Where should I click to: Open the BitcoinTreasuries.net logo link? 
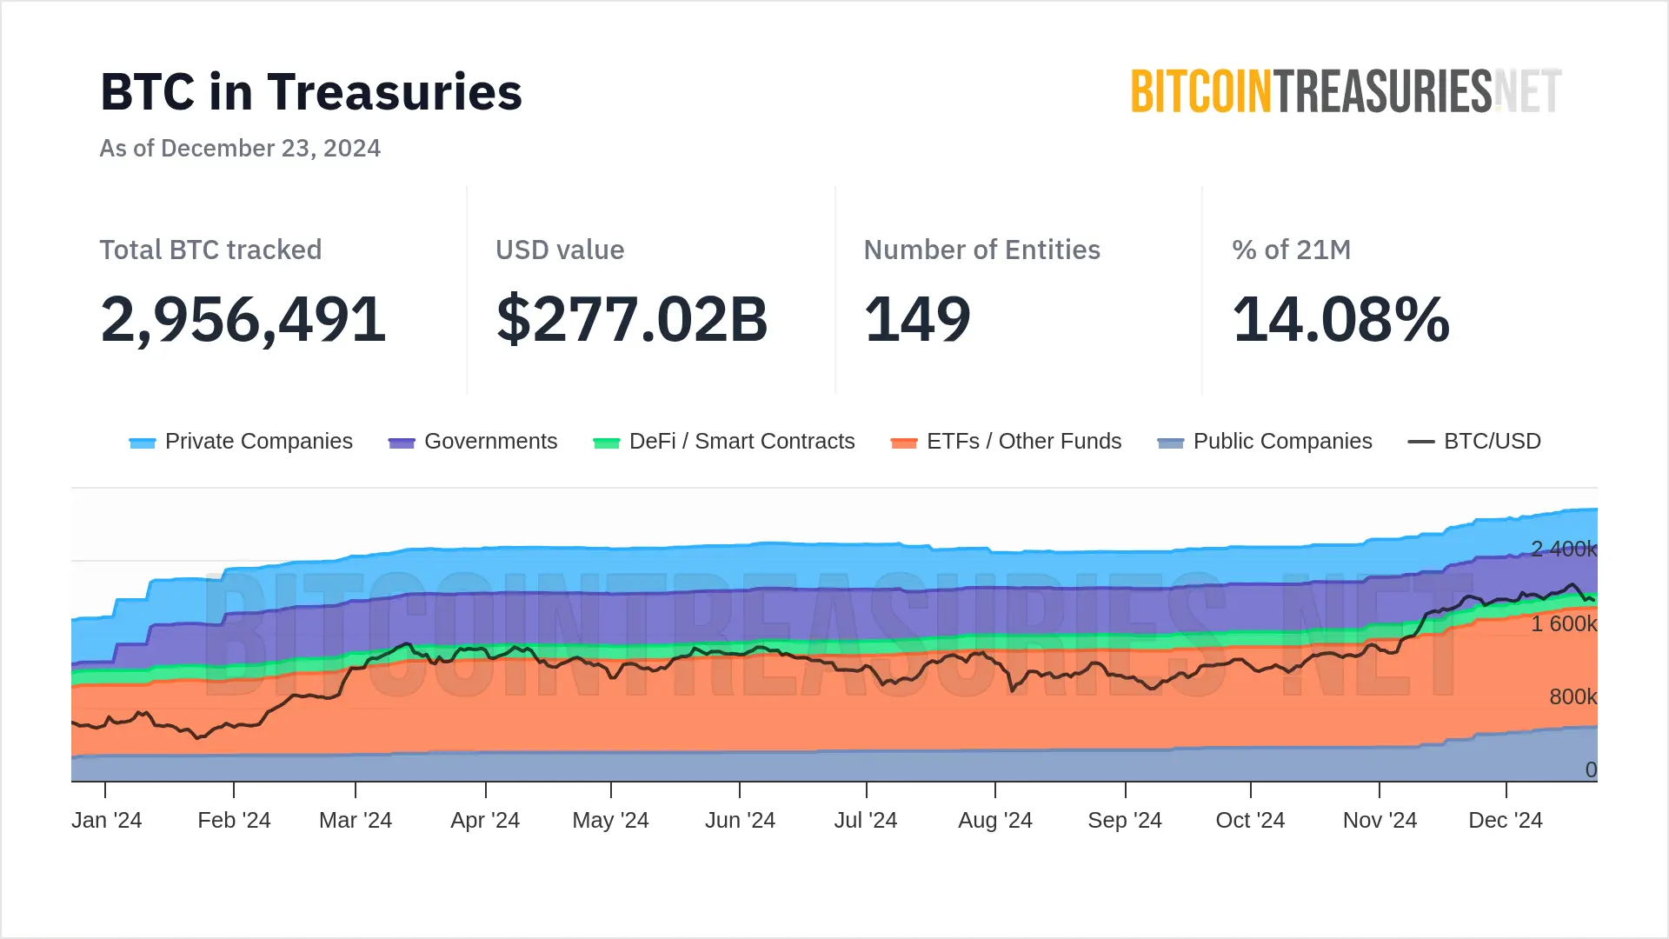coord(1346,91)
